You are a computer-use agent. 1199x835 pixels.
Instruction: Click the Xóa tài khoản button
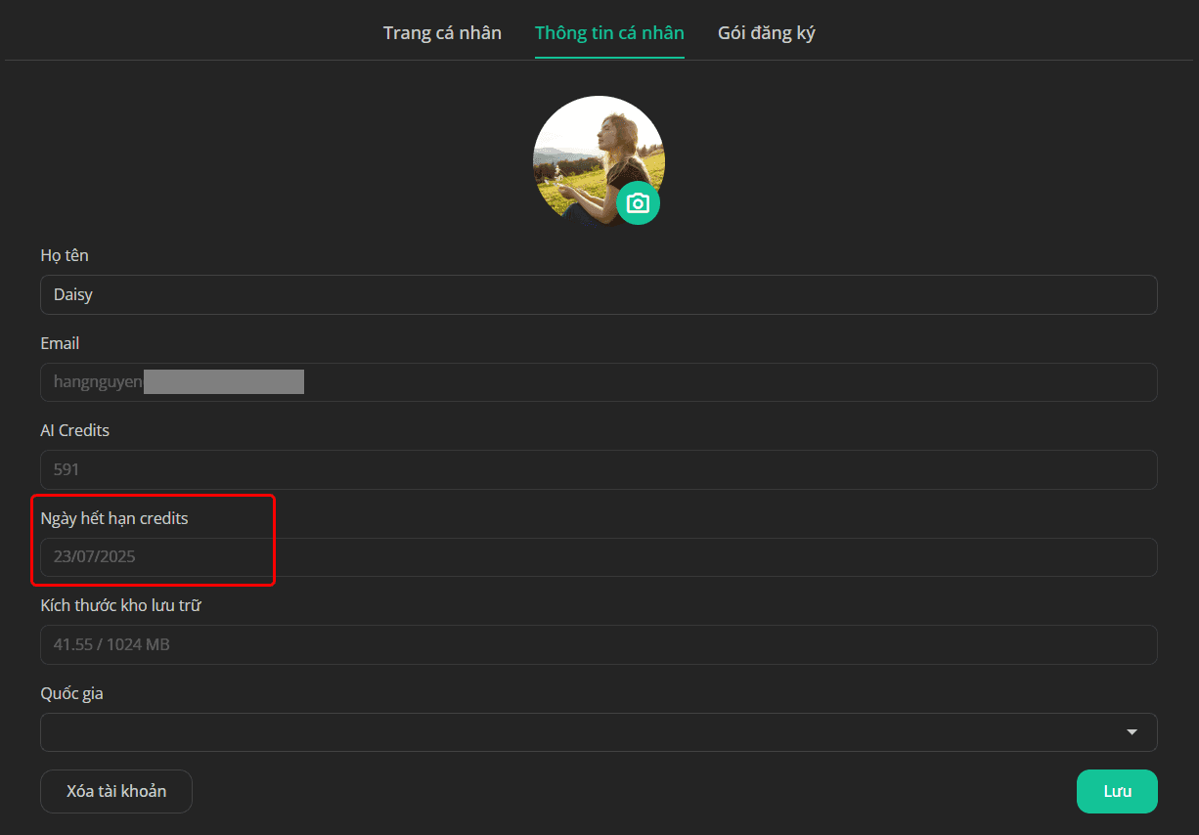116,792
